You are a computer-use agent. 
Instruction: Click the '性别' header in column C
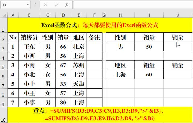(48, 37)
